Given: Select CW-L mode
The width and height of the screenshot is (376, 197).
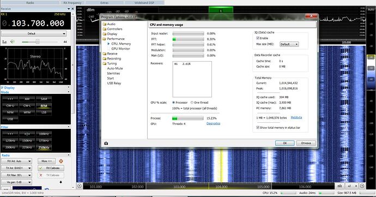Looking at the screenshot, I should tap(27, 106).
